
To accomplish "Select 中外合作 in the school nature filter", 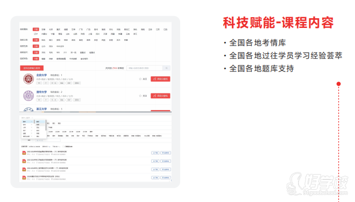I will click(x=60, y=46).
